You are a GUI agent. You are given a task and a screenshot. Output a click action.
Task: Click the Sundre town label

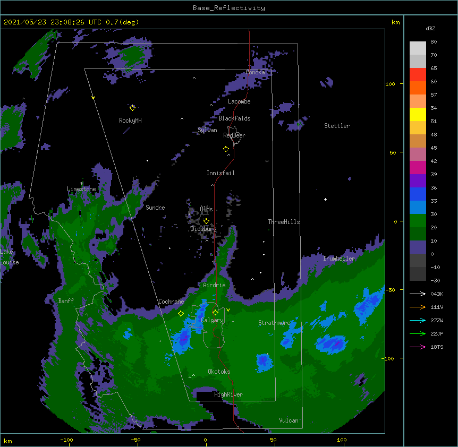[155, 208]
